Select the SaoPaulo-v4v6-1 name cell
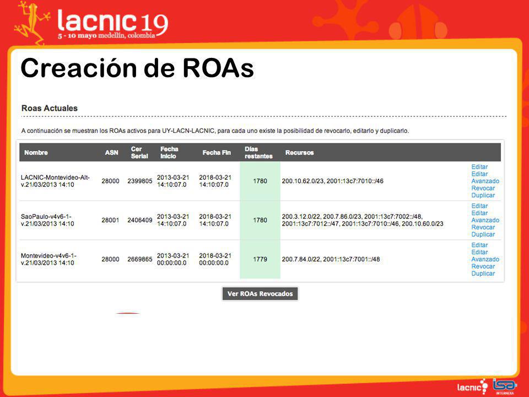 pos(47,220)
